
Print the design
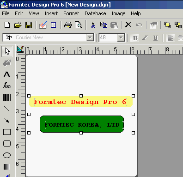[68, 25]
